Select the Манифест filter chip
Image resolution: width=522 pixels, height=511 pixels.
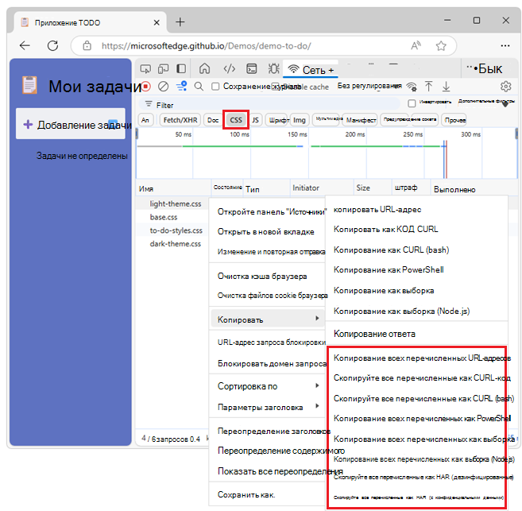[361, 120]
